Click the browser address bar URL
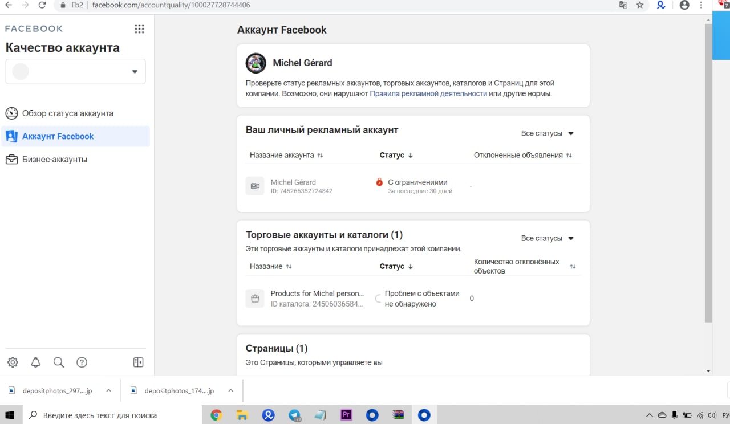This screenshot has width=730, height=424. click(x=171, y=5)
